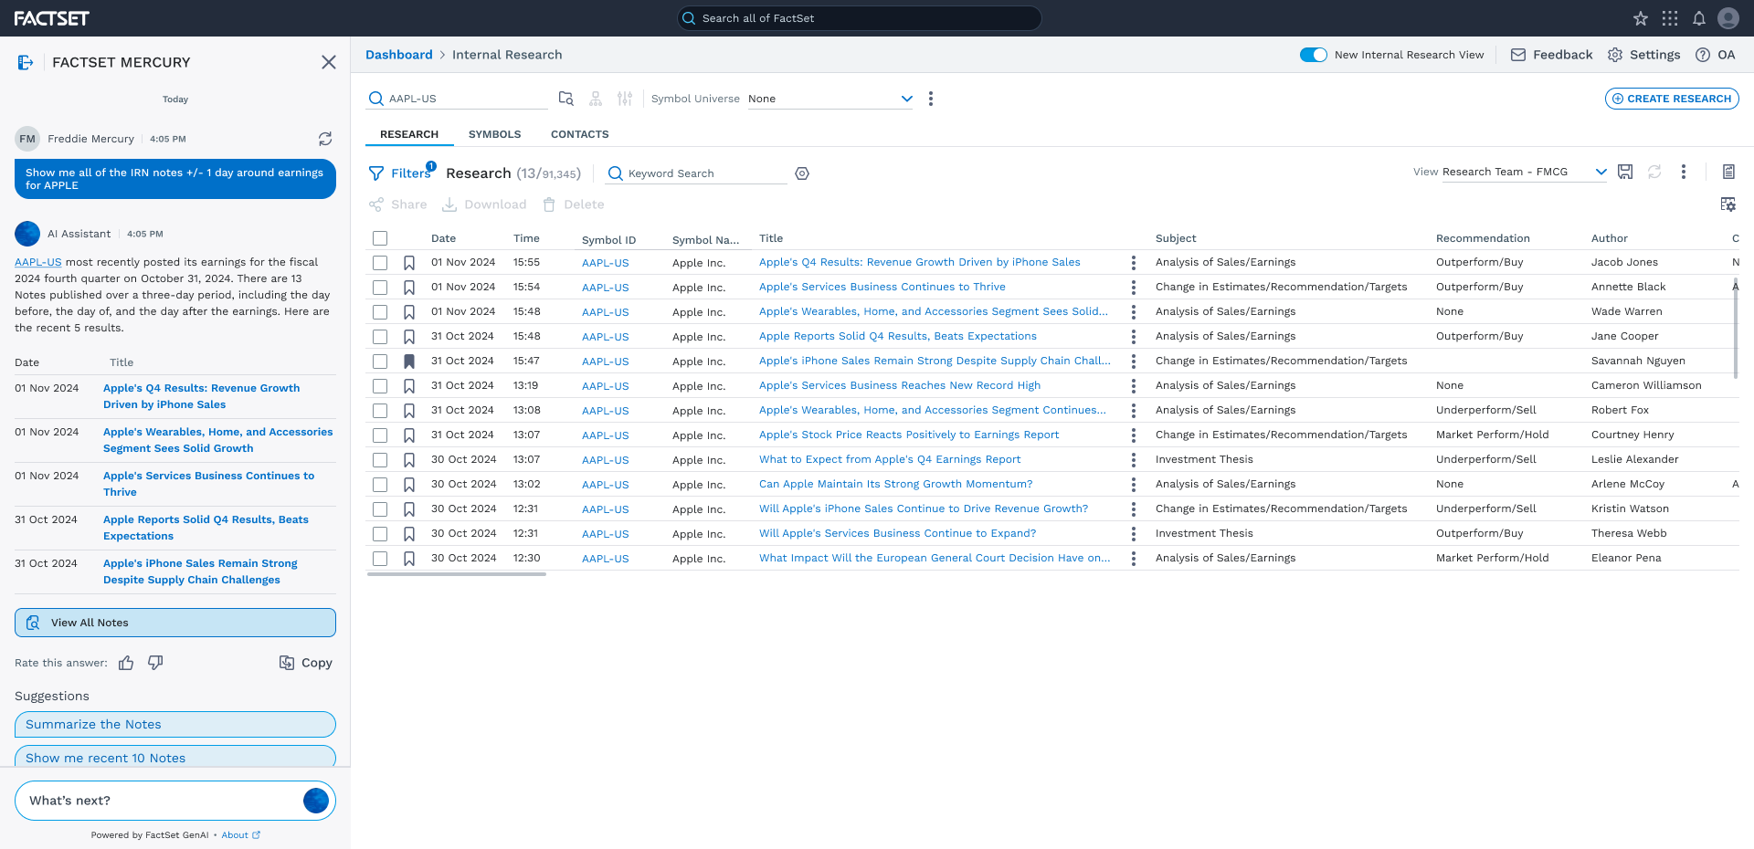Open row menu for Apple Reports Solid Q4
The width and height of the screenshot is (1754, 849).
tap(1134, 337)
